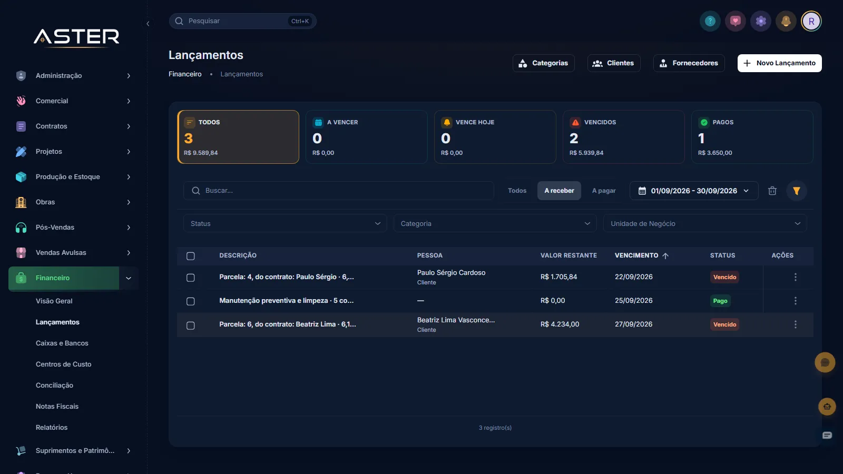
Task: Check the Manutenção preventiva row checkbox
Action: (x=191, y=301)
